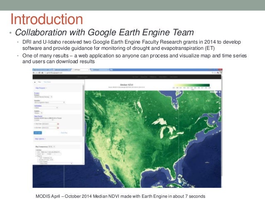Click the second link in black navbar

point(144,77)
